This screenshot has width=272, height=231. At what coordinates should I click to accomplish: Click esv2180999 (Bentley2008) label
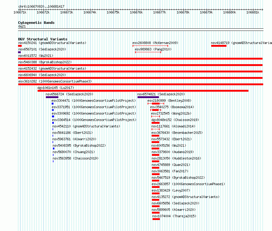click(x=169, y=101)
